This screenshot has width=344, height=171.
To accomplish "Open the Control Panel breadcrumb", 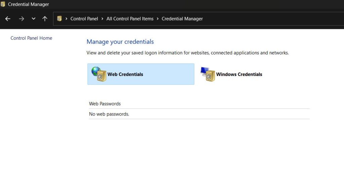I will [x=84, y=19].
